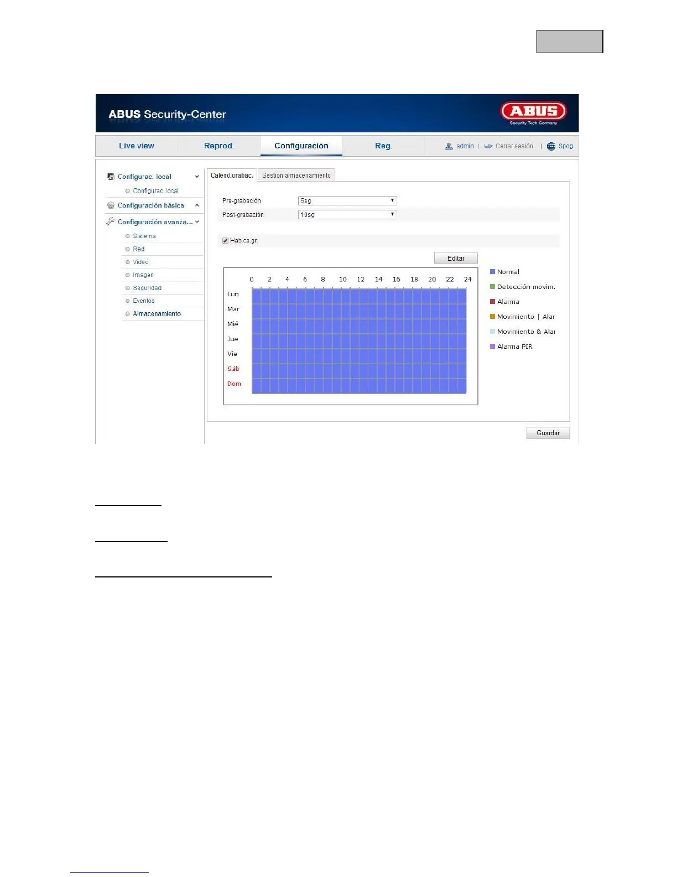The width and height of the screenshot is (677, 877).
Task: Click the ABUS Security-Center title
Action: (x=167, y=115)
